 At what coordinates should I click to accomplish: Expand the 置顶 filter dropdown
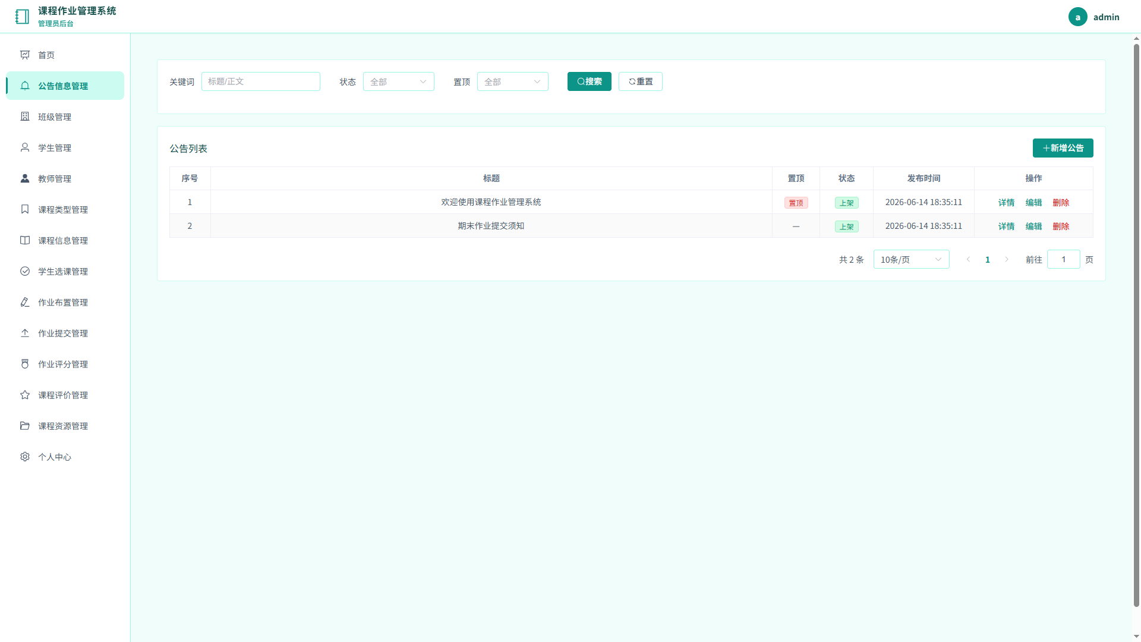tap(513, 81)
